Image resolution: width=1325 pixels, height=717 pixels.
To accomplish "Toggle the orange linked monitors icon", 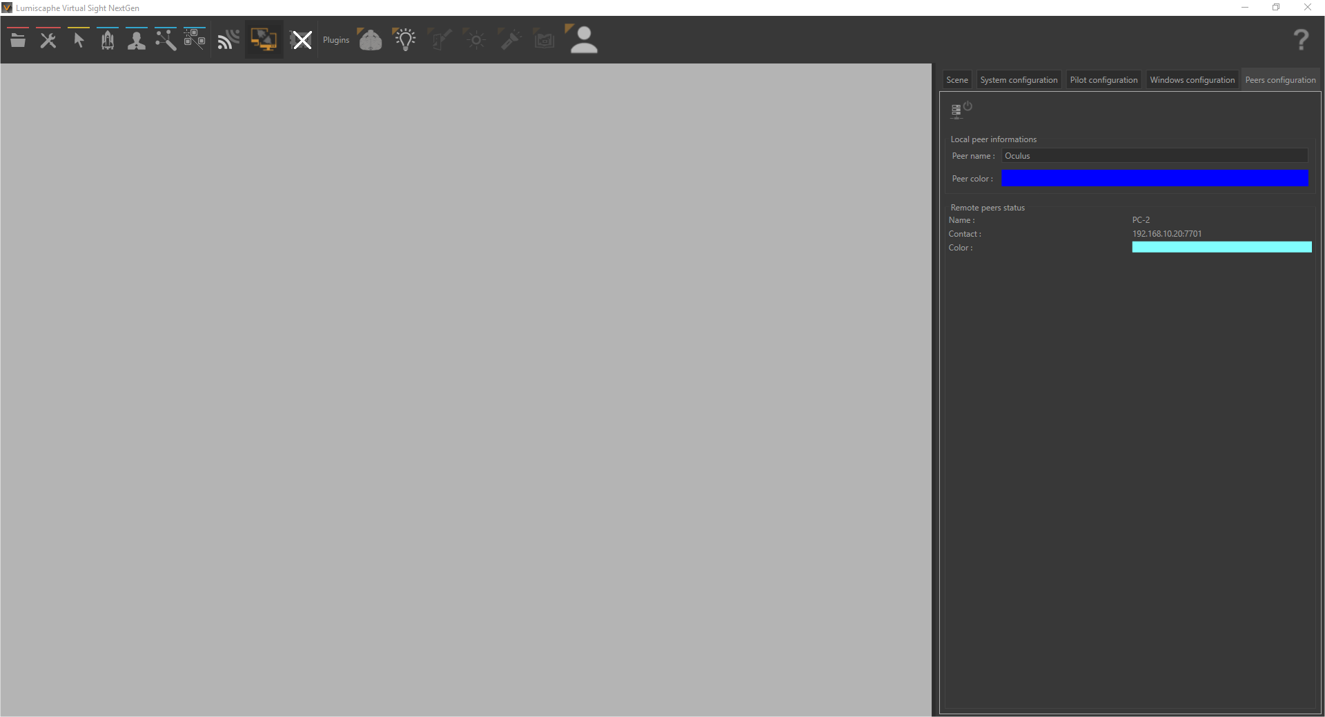I will tap(264, 40).
